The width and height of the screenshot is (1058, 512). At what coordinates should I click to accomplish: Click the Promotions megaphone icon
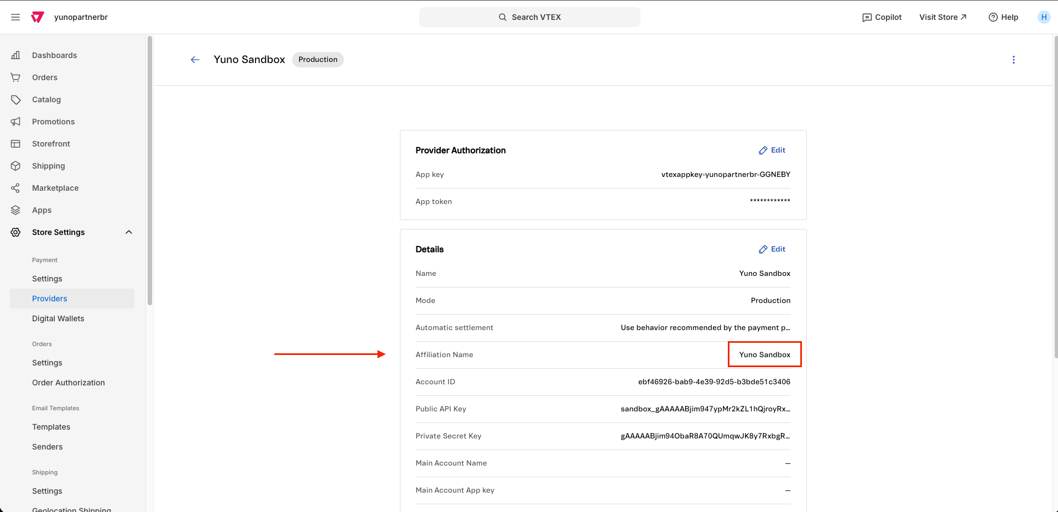pyautogui.click(x=15, y=122)
